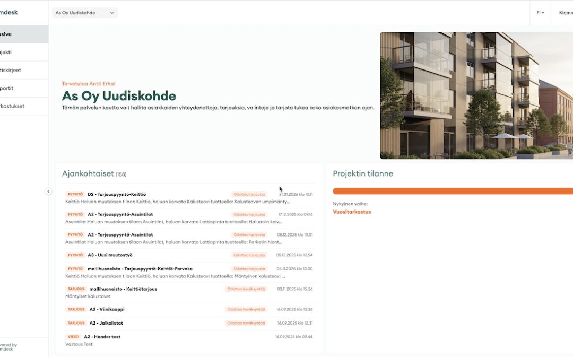Open the A2 Tarjouspyyntö-Asuintilat entry dated 17.12.2025

click(x=120, y=215)
